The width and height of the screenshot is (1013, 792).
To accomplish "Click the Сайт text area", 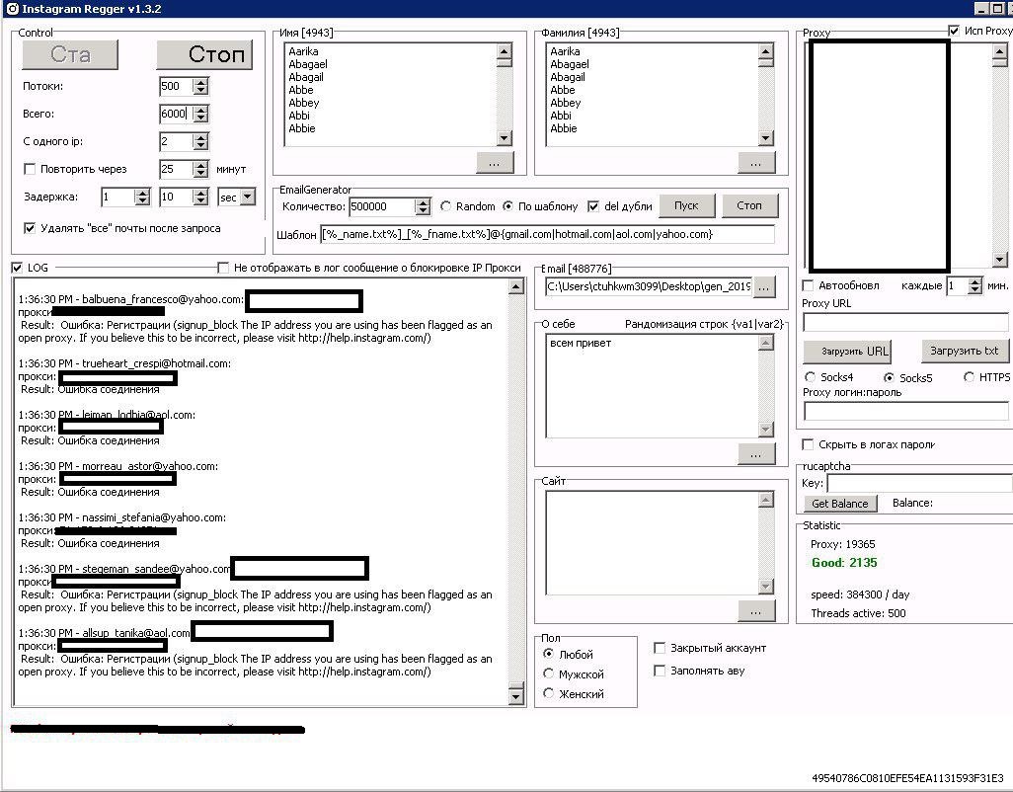I will (x=653, y=542).
